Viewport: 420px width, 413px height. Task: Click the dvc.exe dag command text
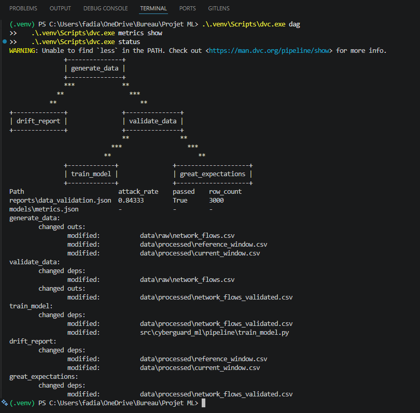tap(251, 24)
